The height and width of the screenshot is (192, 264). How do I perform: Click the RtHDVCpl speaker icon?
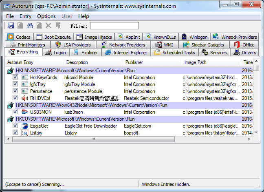click(25, 98)
